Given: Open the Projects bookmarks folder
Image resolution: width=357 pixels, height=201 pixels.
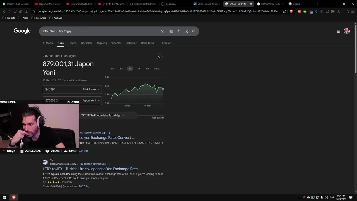Looking at the screenshot, I should point(9,18).
